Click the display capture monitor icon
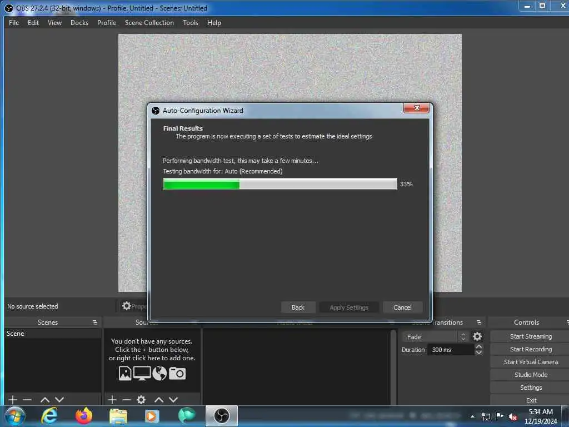 (x=142, y=373)
